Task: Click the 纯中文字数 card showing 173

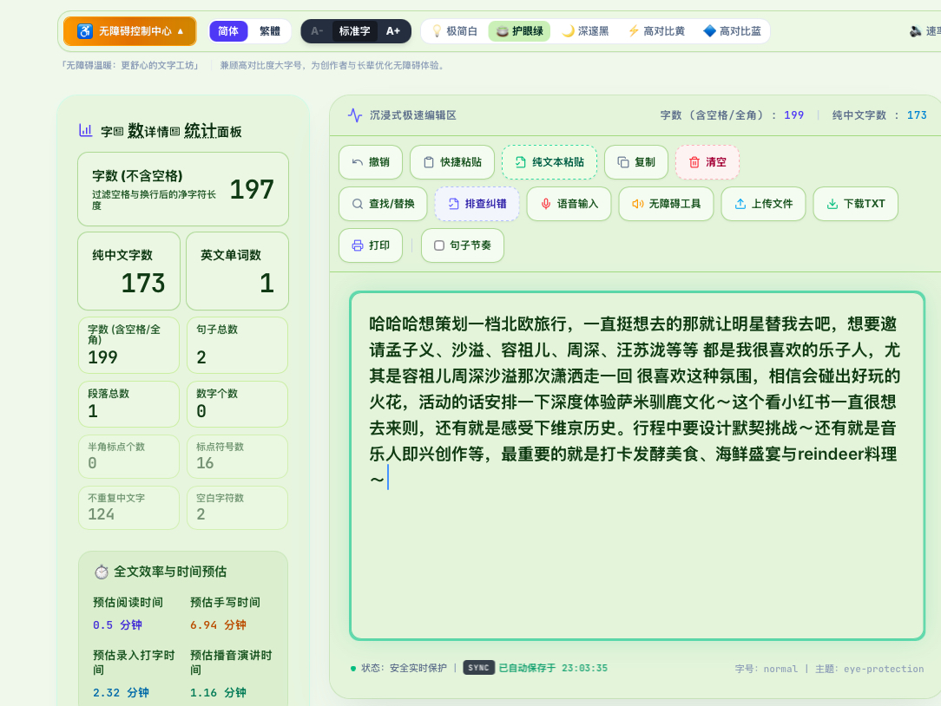Action: [129, 271]
